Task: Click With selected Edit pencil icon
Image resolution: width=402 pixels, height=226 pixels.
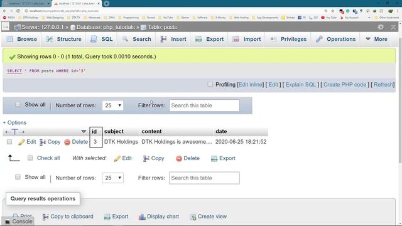Action: pos(117,159)
